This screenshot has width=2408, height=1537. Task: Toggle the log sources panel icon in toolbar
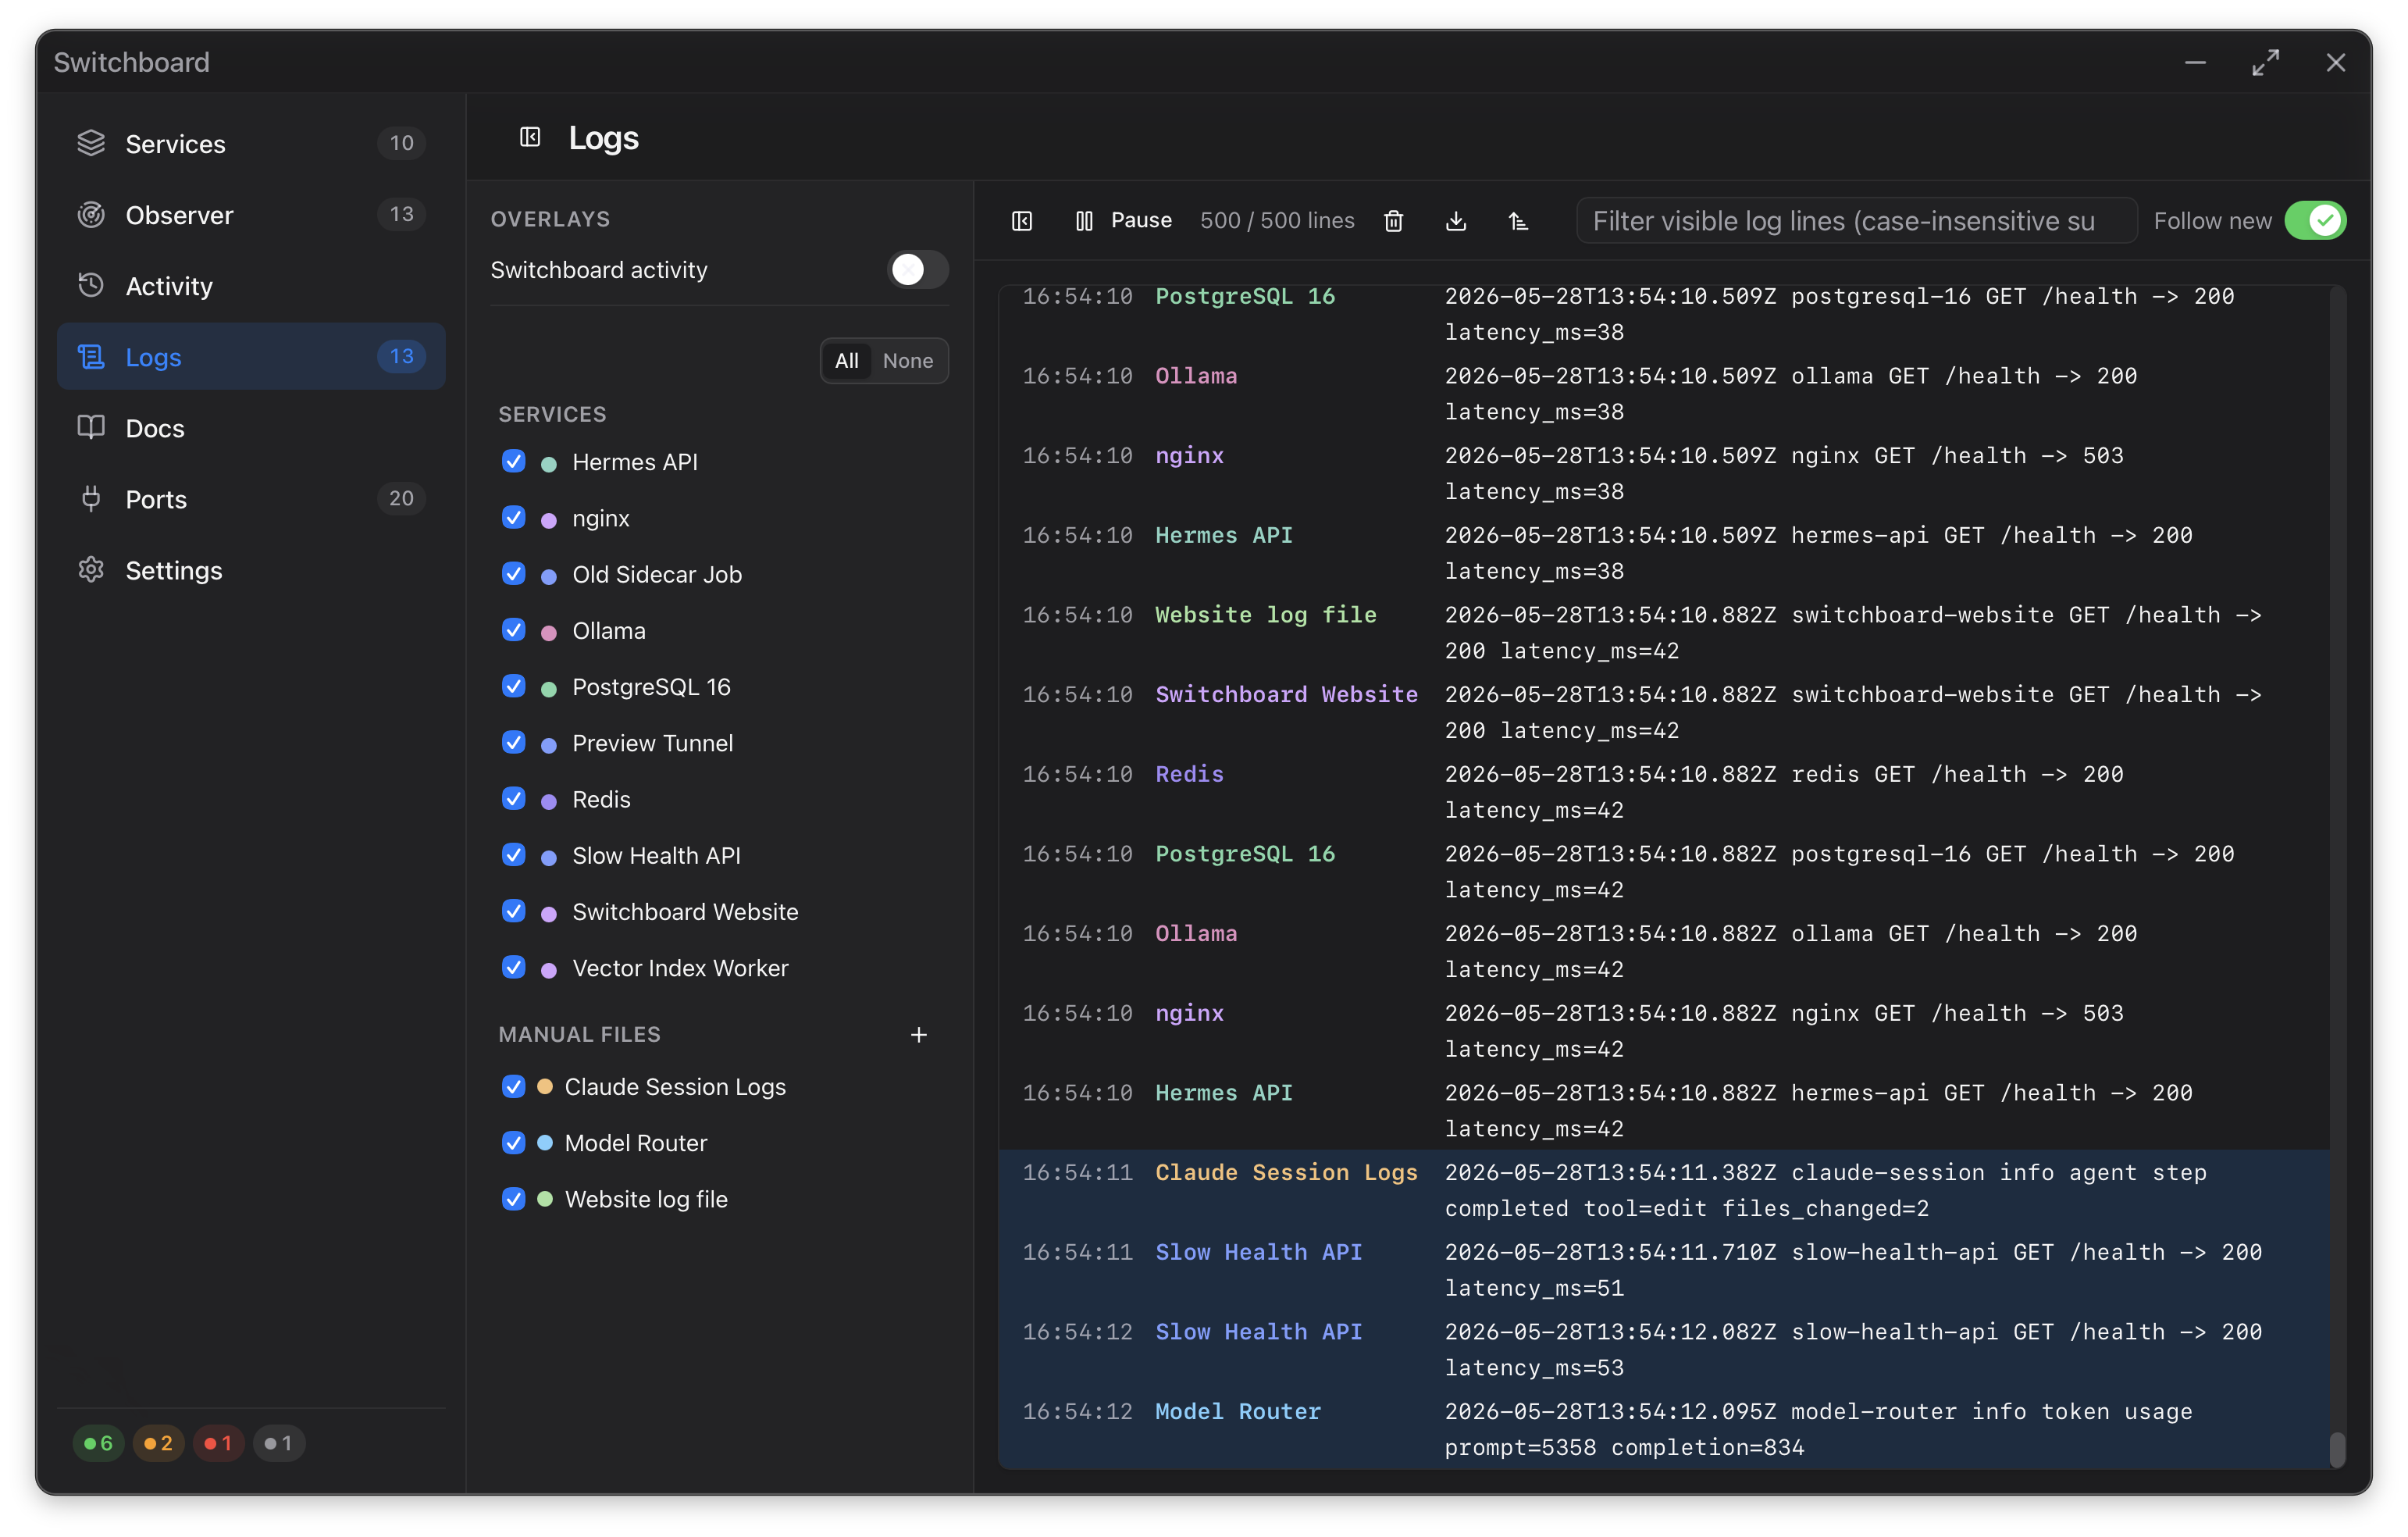point(1022,221)
